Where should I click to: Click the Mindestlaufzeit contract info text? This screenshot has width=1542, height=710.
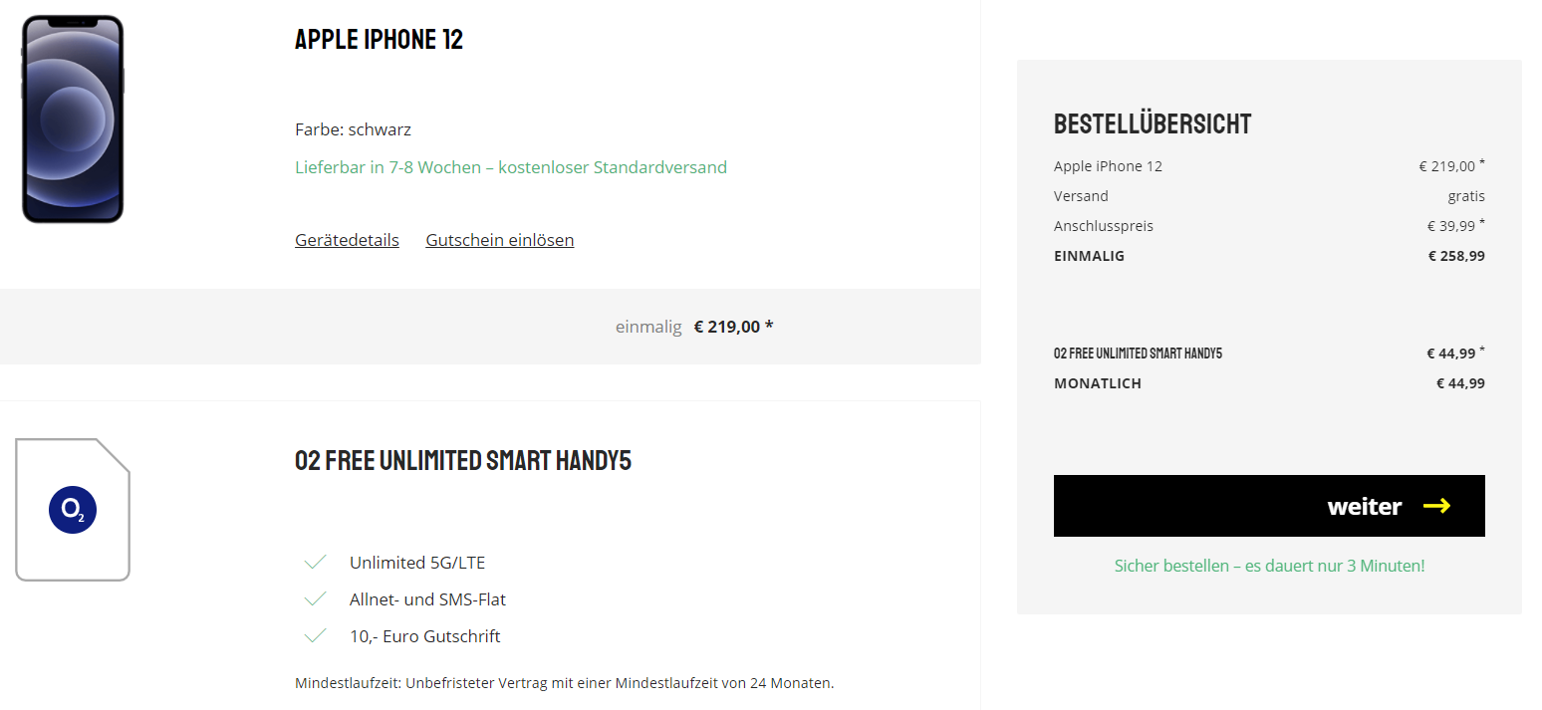pos(564,683)
